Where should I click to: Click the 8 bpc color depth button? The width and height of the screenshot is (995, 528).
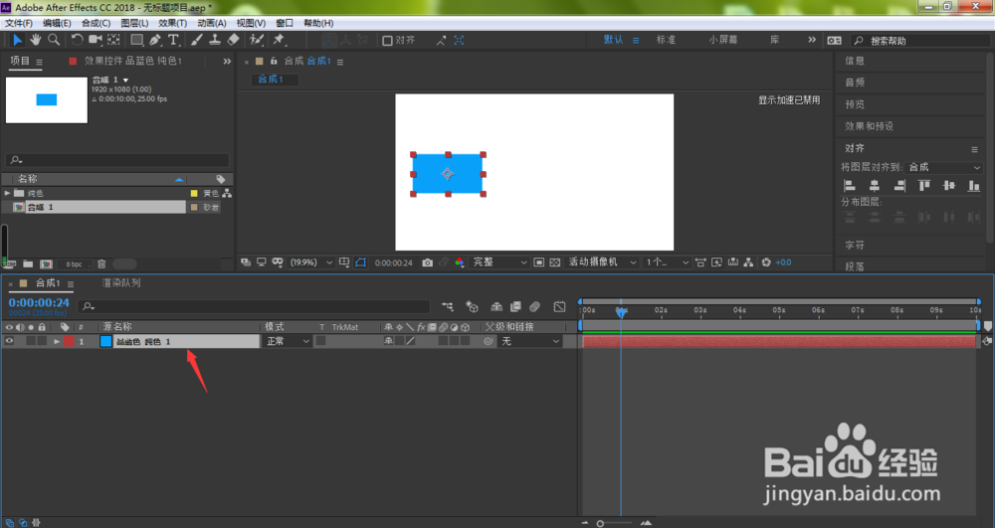74,264
